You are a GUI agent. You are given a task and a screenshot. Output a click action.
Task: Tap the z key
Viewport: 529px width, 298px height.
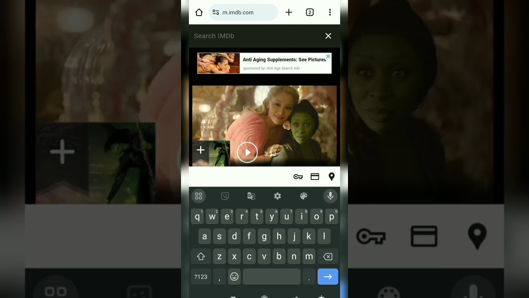point(219,257)
